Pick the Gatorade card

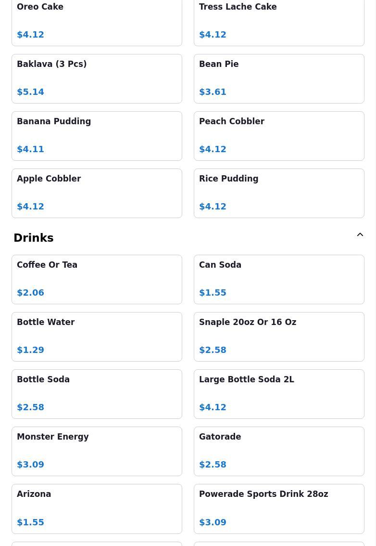279,451
